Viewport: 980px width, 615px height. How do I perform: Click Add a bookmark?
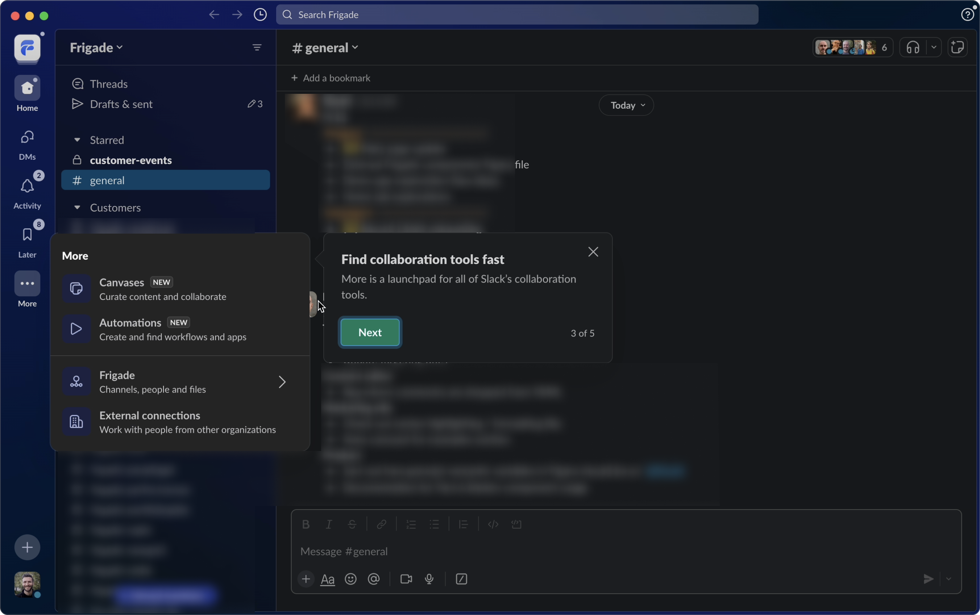(331, 78)
